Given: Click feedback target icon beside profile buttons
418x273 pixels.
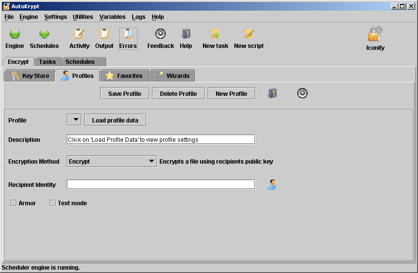Looking at the screenshot, I should coord(302,93).
